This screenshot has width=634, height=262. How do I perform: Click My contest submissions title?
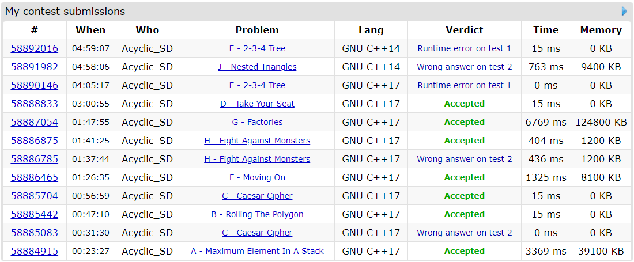[65, 12]
